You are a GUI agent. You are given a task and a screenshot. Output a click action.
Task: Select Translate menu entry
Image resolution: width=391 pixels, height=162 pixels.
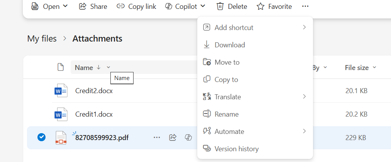click(x=255, y=97)
